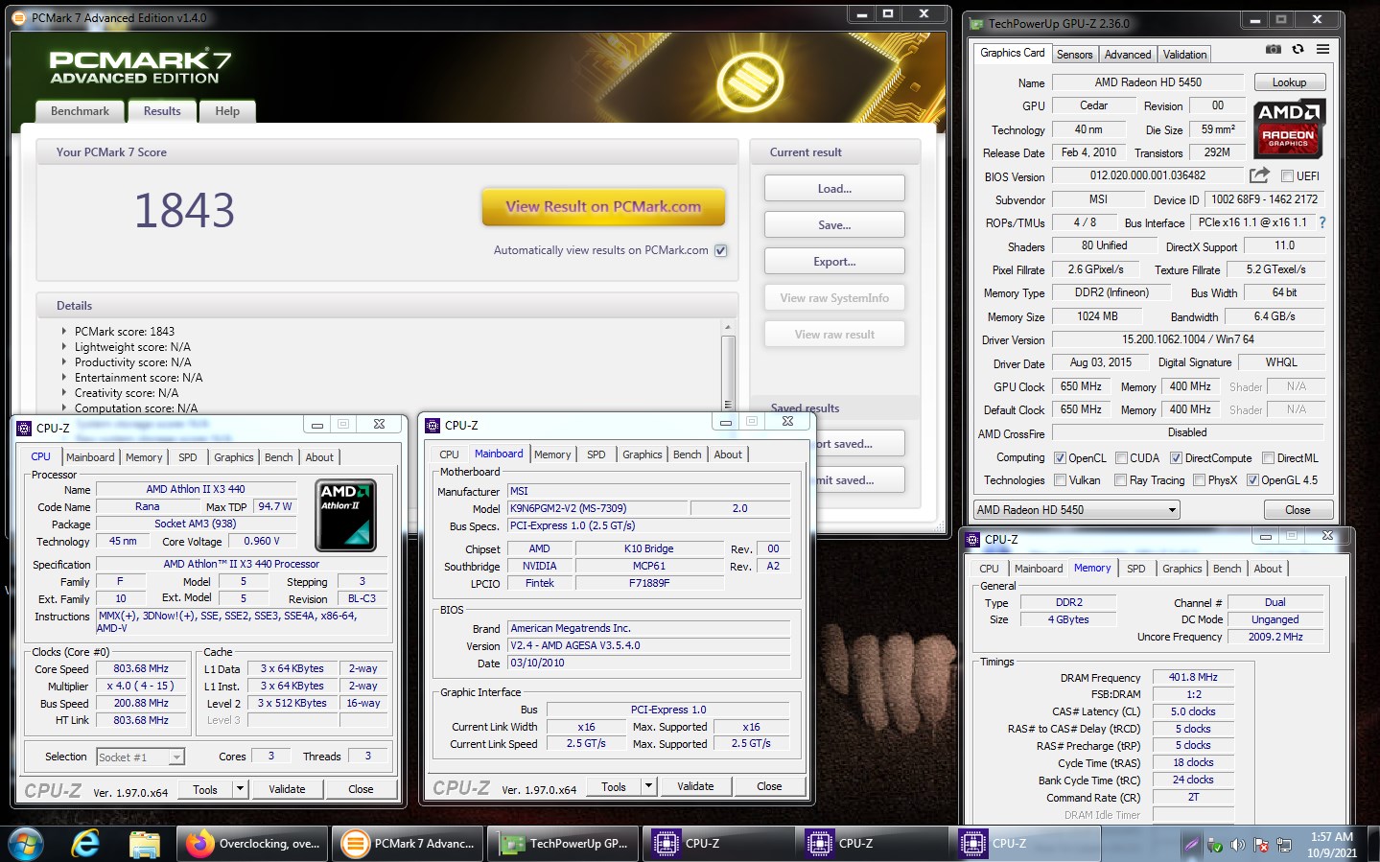
Task: Open the GPU-Z hamburger menu
Action: point(1322,49)
